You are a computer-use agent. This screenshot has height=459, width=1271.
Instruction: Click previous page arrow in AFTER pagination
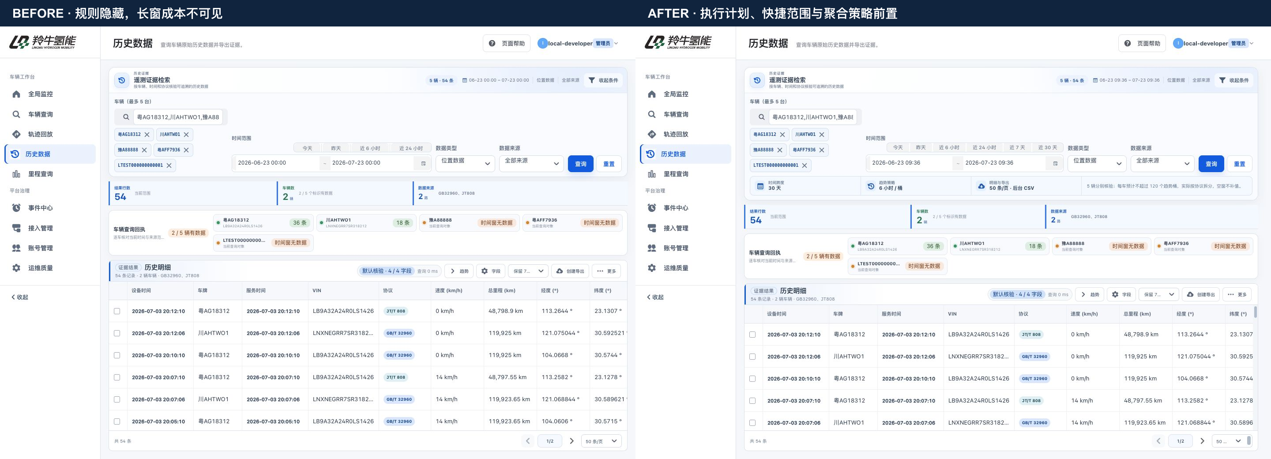[x=1158, y=441]
